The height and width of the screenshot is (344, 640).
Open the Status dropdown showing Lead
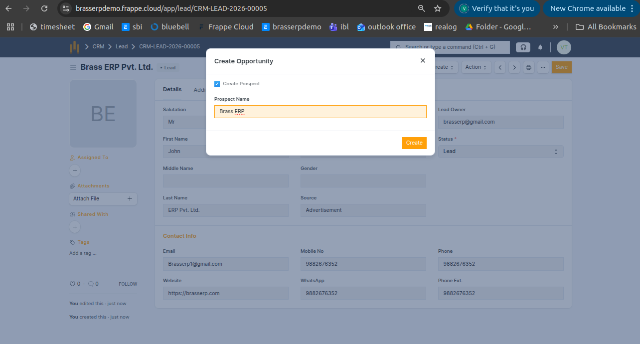(500, 151)
